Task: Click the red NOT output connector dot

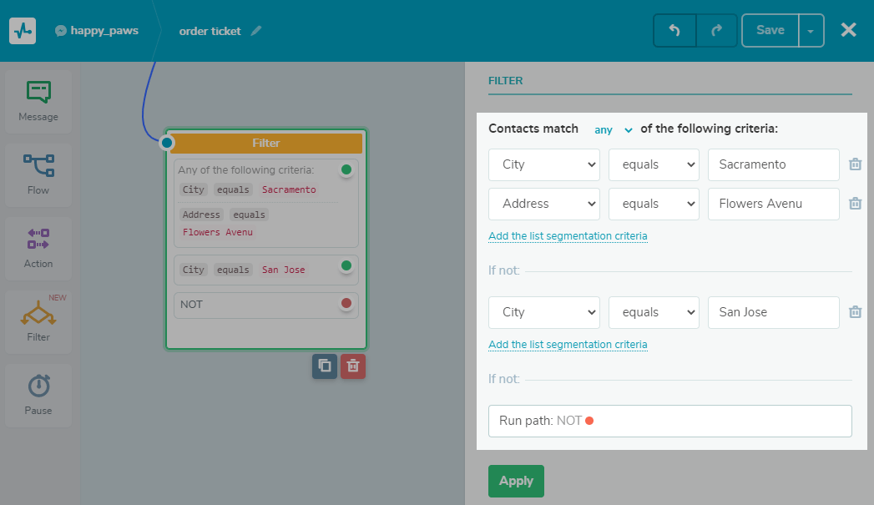Action: click(x=346, y=303)
